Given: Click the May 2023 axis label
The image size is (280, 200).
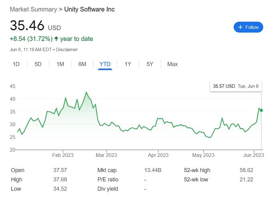Looking at the screenshot, I should pos(203,155).
